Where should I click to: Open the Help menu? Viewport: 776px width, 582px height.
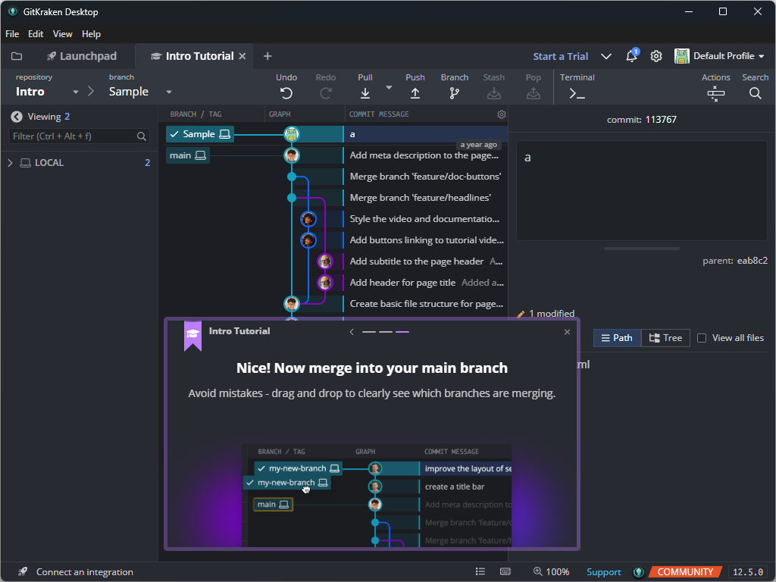pyautogui.click(x=91, y=33)
